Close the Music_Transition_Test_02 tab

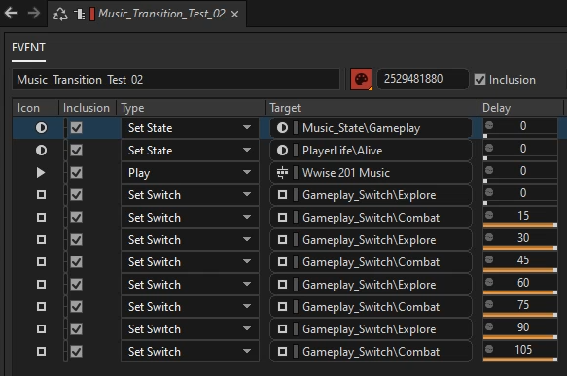[234, 14]
